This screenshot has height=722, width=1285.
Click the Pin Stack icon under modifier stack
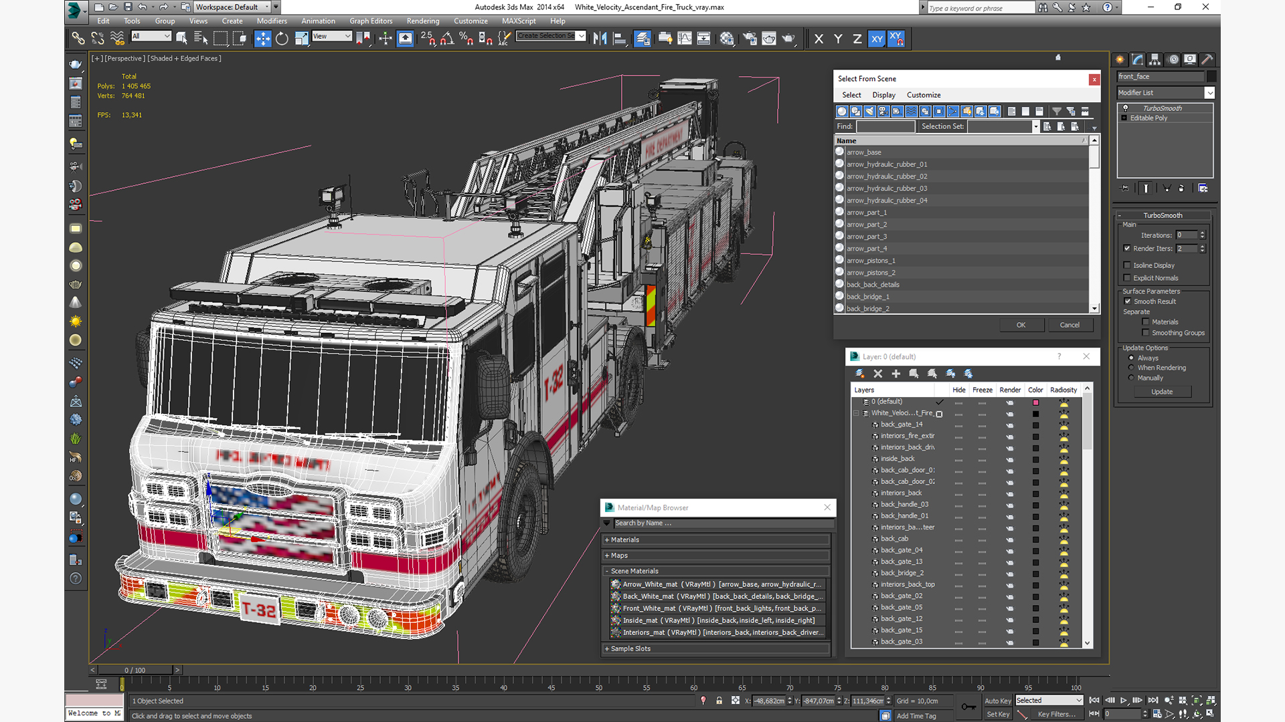[1124, 189]
